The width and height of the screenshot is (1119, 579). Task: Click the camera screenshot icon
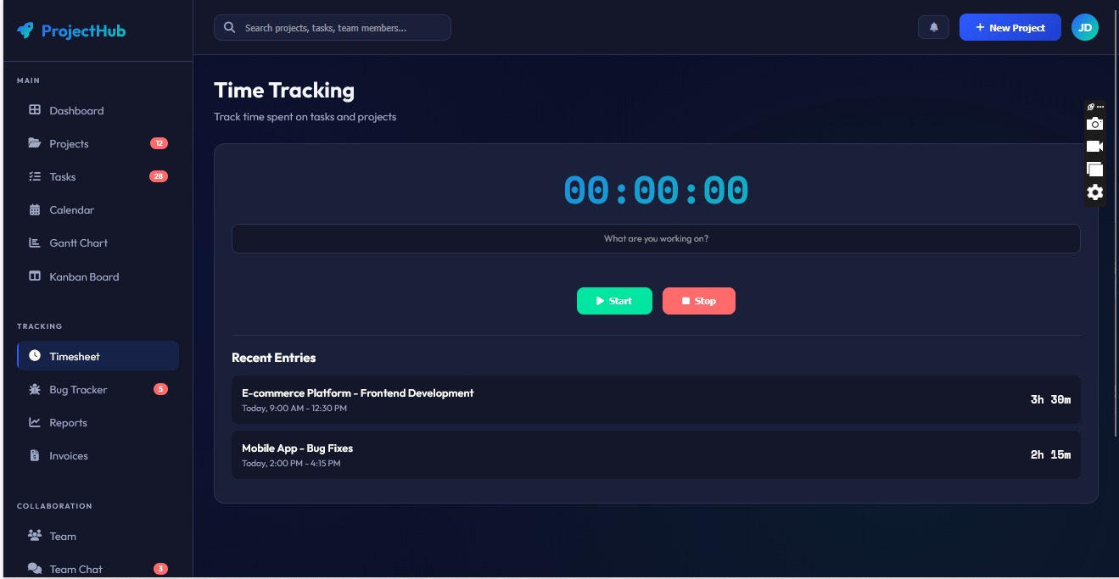[x=1094, y=124]
